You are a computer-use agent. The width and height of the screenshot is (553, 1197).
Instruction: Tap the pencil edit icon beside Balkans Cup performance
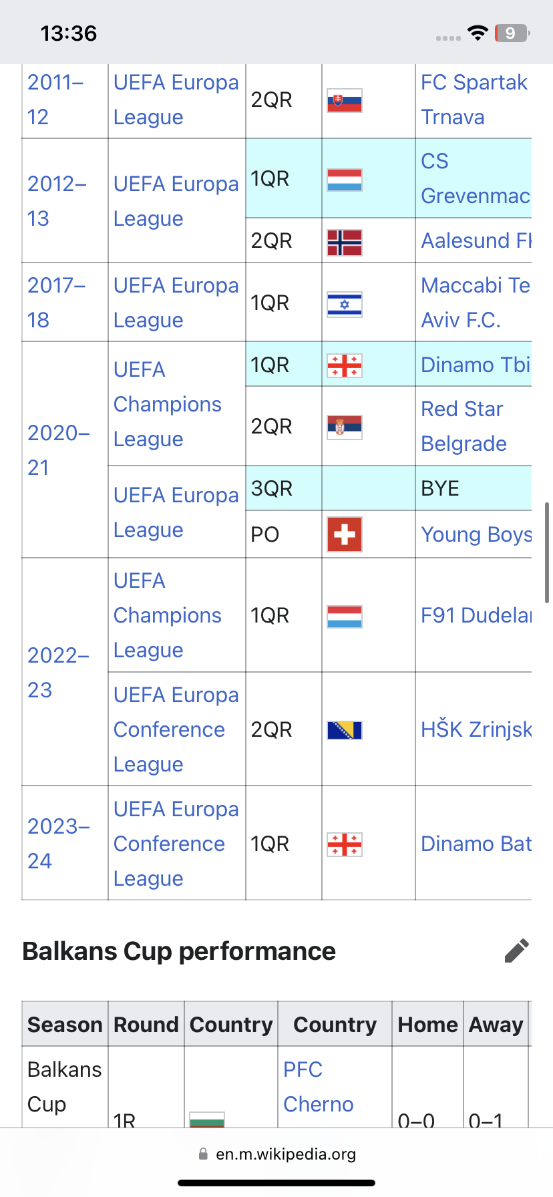pyautogui.click(x=517, y=951)
